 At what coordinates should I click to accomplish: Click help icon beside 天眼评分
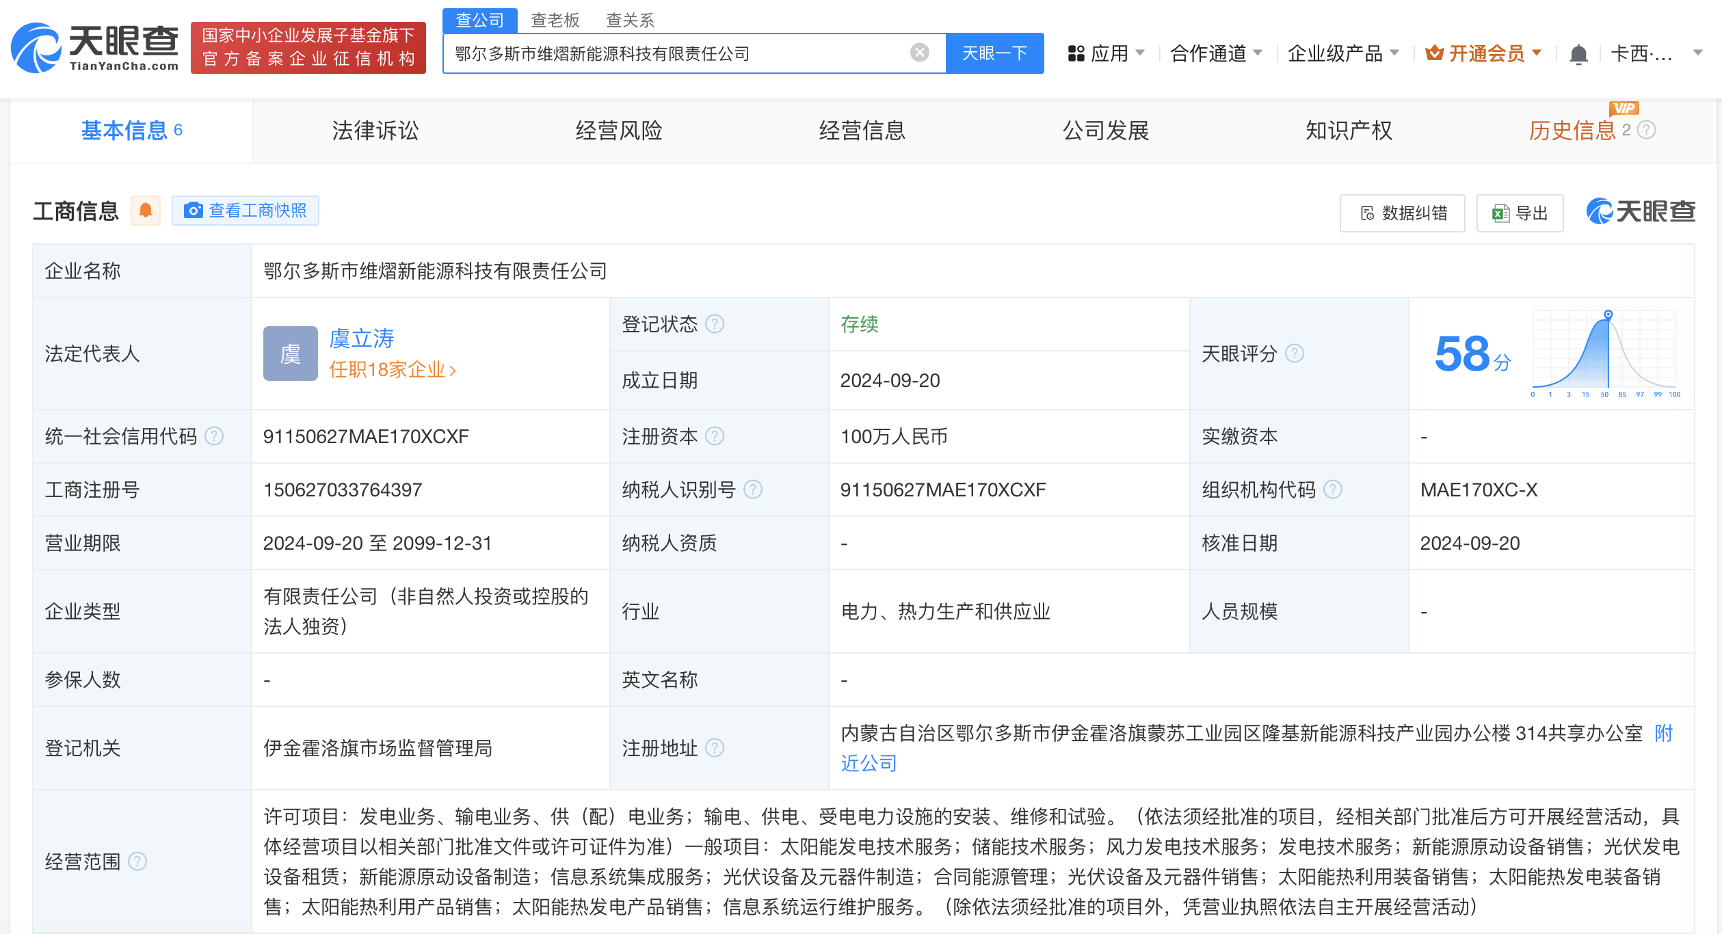(x=1294, y=353)
